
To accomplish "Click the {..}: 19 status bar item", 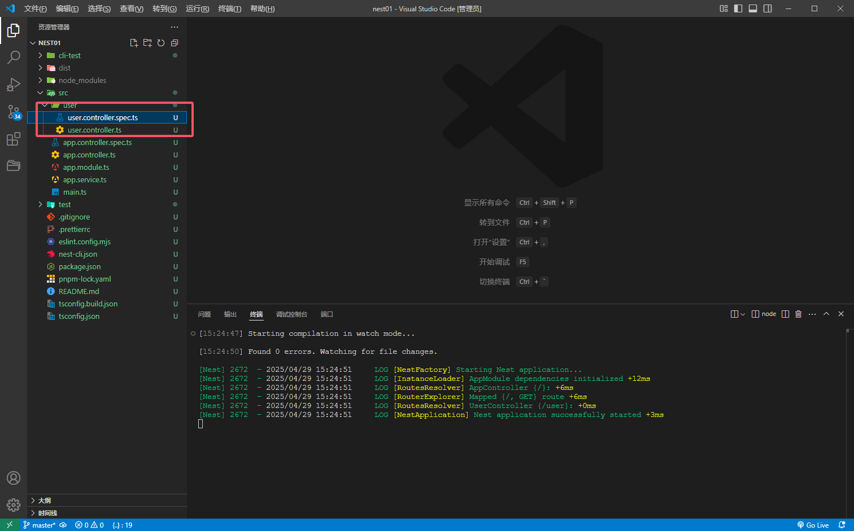I will pos(122,525).
